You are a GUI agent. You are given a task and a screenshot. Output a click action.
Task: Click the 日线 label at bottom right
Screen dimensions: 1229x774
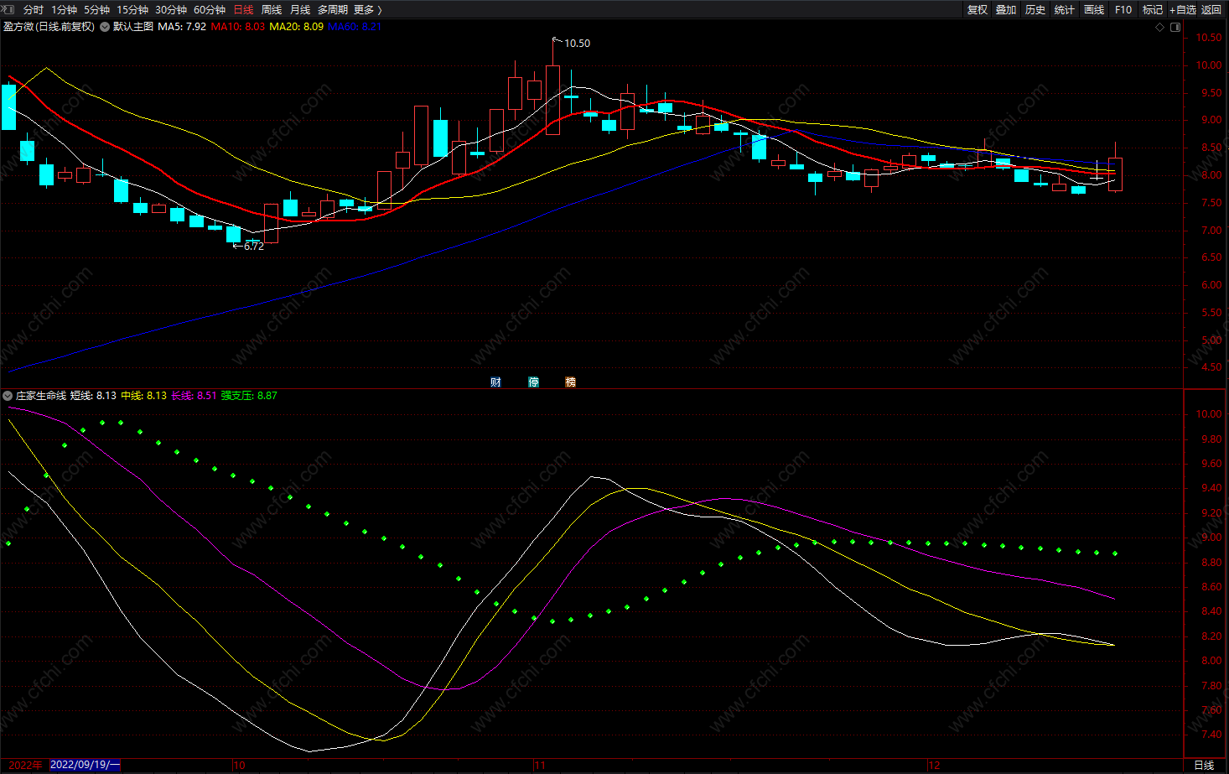pyautogui.click(x=1204, y=765)
